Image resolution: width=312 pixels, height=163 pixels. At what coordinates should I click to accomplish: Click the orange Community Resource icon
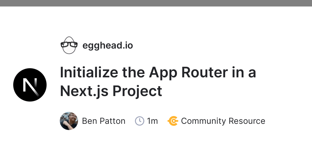point(173,121)
